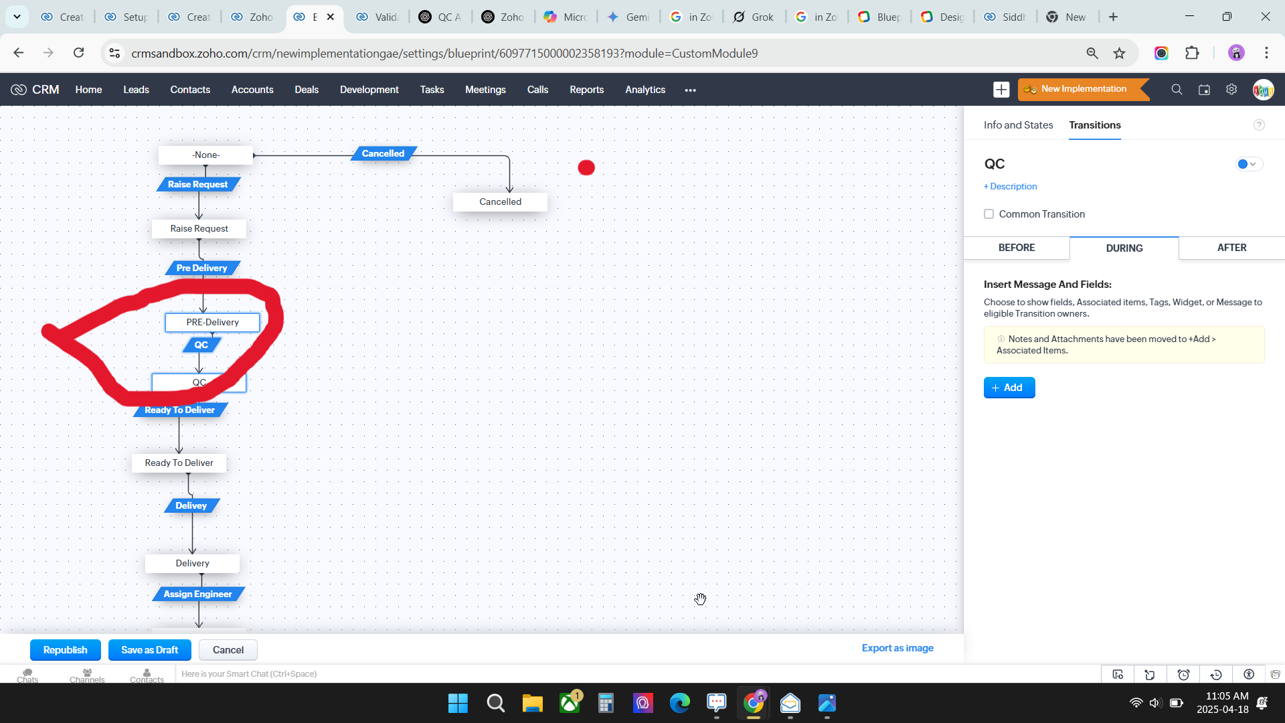
Task: Click the Export as image link
Action: 897,648
